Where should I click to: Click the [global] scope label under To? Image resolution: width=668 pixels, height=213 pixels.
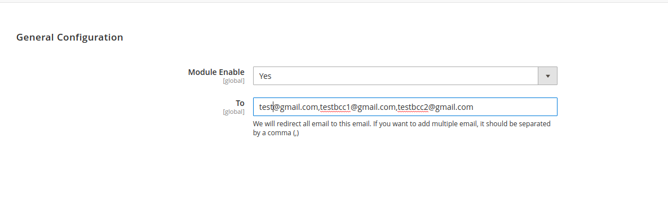(234, 112)
